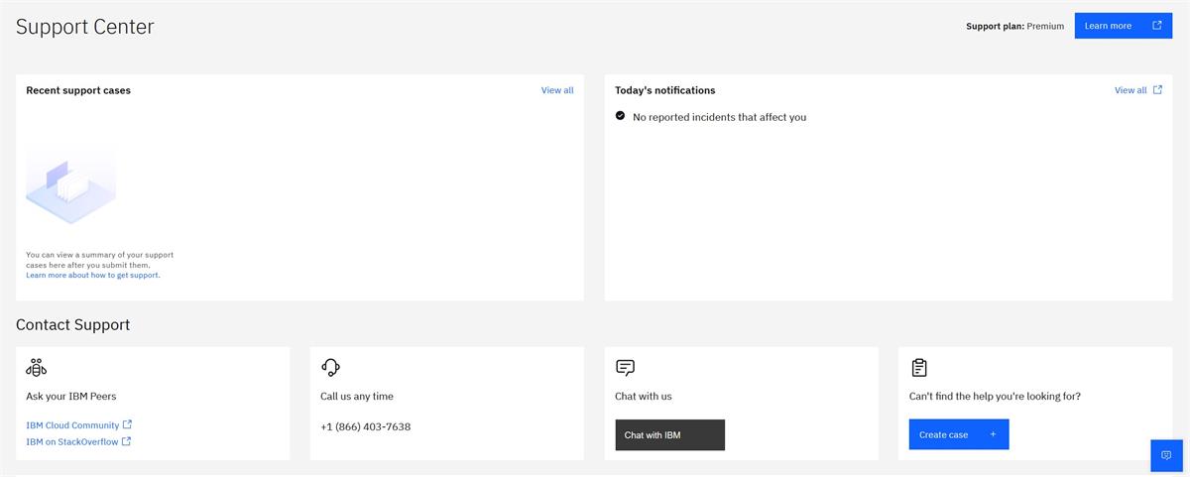Viewport: 1190px width, 477px height.
Task: Open the floating feedback chat widget icon
Action: coord(1166,455)
